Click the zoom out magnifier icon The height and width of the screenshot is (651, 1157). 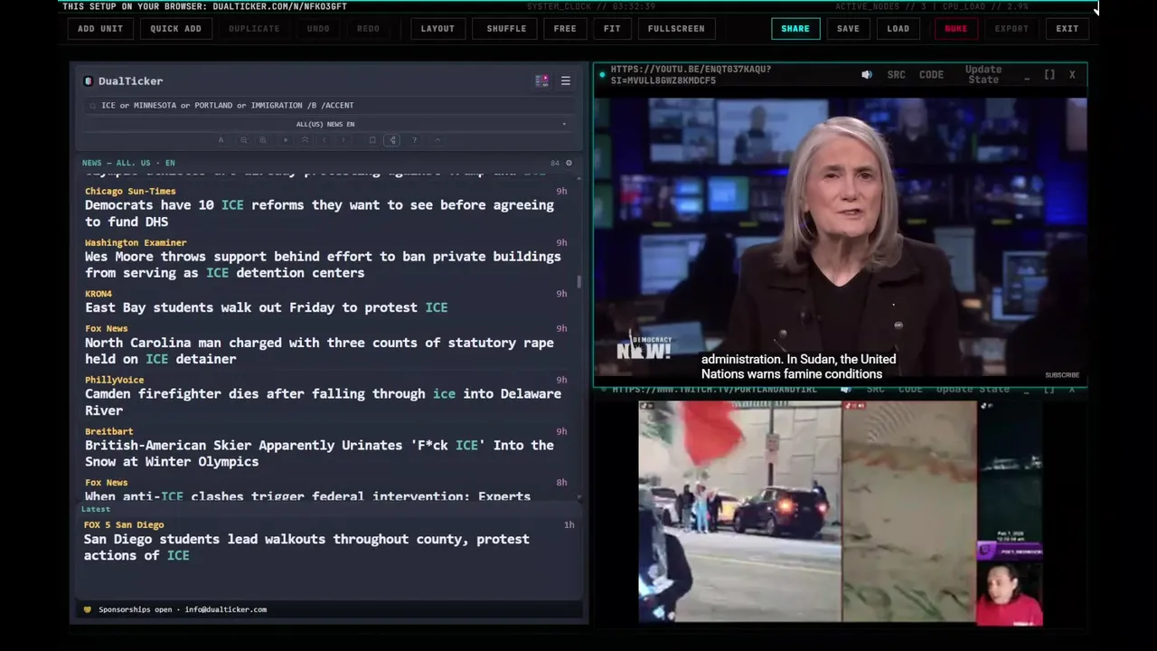(x=244, y=140)
